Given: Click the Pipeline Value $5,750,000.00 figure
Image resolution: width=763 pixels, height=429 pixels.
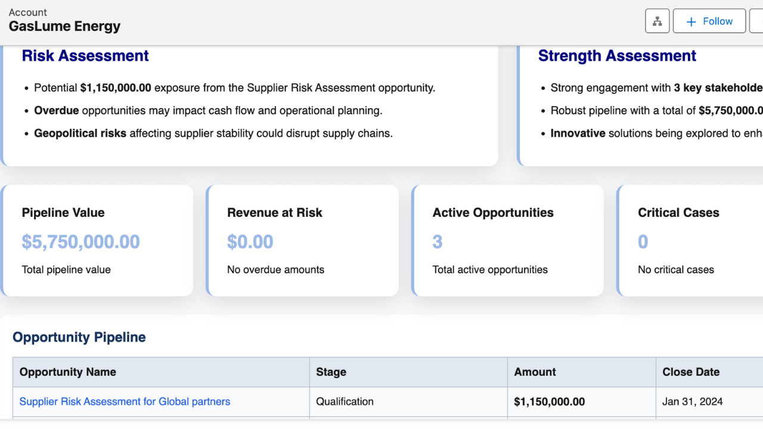Looking at the screenshot, I should (80, 242).
